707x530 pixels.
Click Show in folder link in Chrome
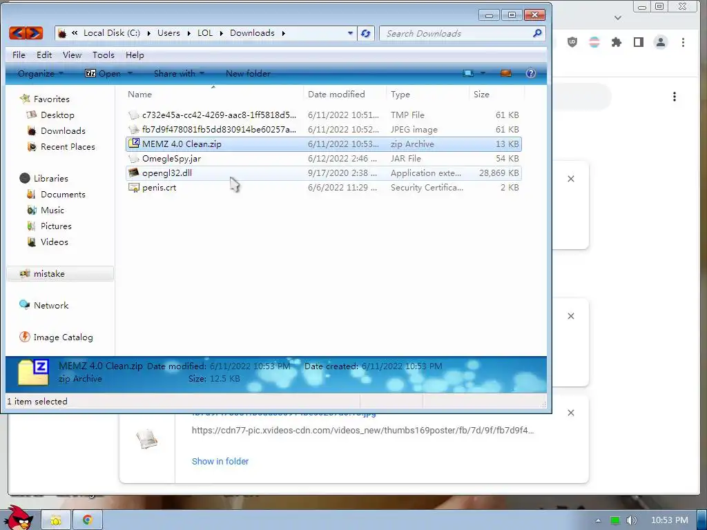[220, 461]
